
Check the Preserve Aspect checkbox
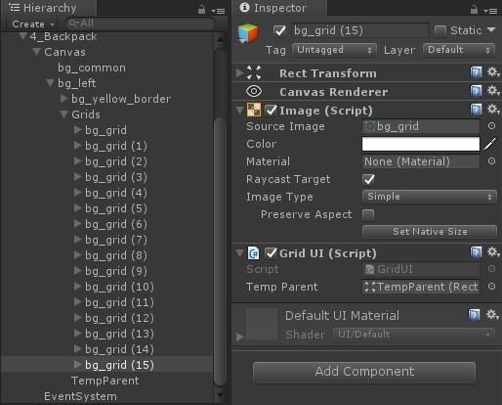coord(368,215)
